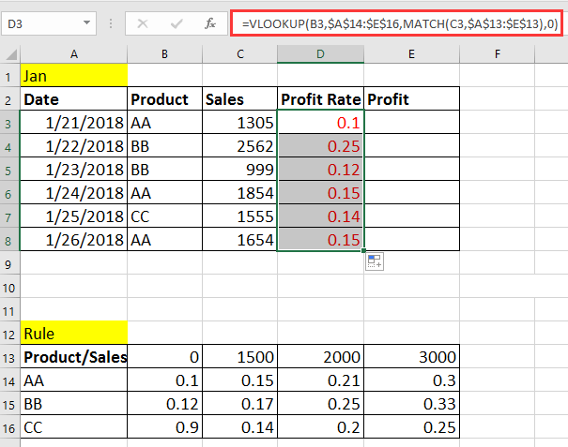
Task: Click the Product/Sales cell
Action: 74,357
